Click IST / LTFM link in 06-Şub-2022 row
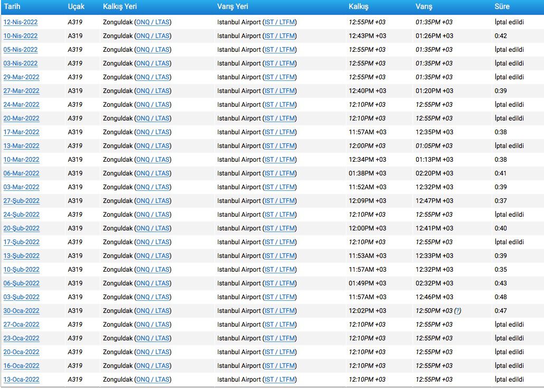 (x=279, y=283)
